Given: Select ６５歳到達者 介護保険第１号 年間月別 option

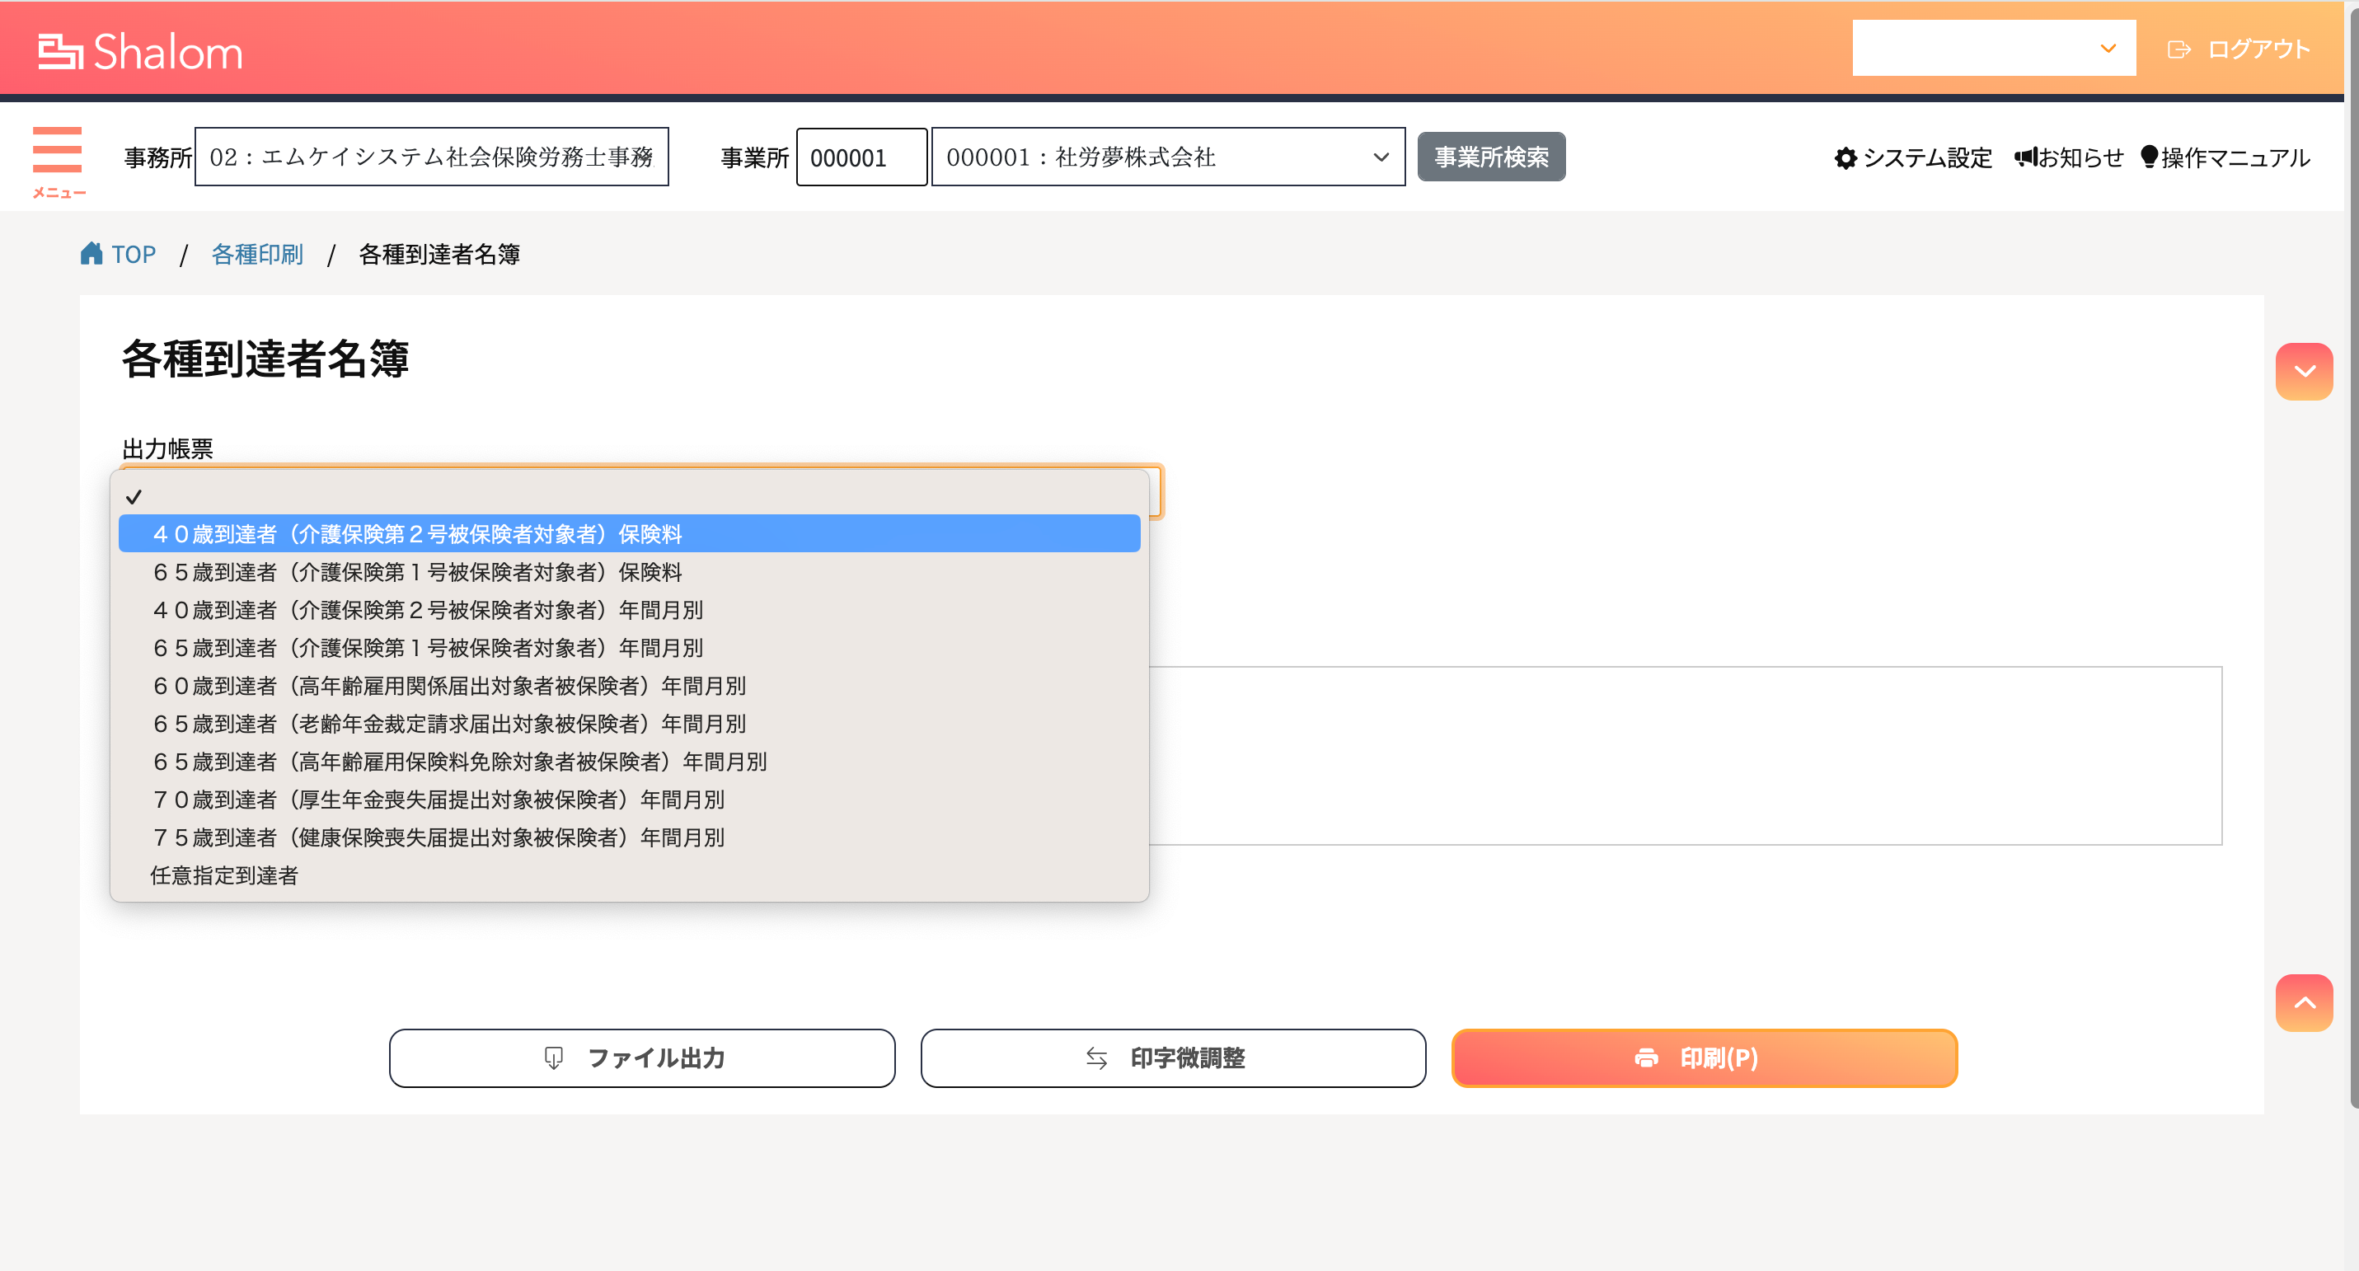Looking at the screenshot, I should 629,649.
